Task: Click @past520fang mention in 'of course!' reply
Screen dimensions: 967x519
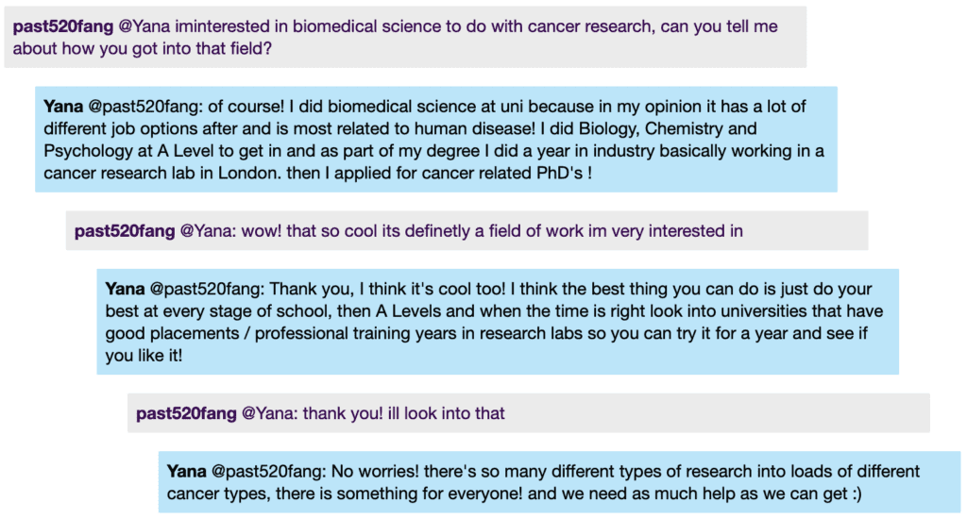Action: 144,107
